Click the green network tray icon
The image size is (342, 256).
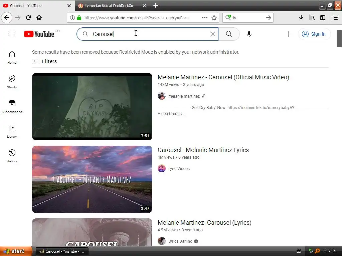pyautogui.click(x=311, y=251)
